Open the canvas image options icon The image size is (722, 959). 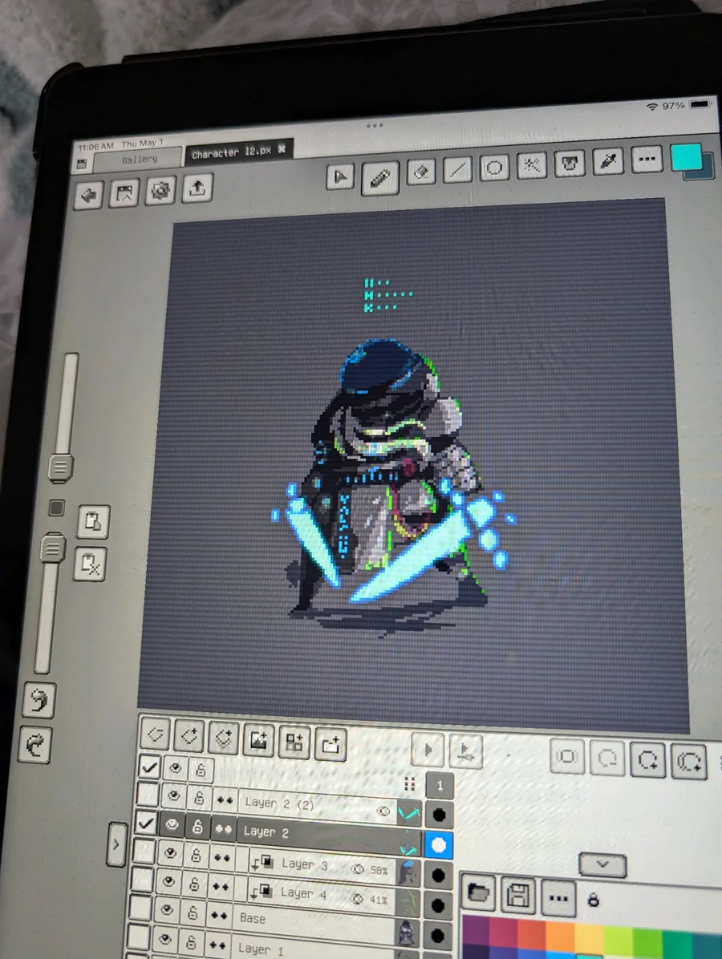point(124,193)
